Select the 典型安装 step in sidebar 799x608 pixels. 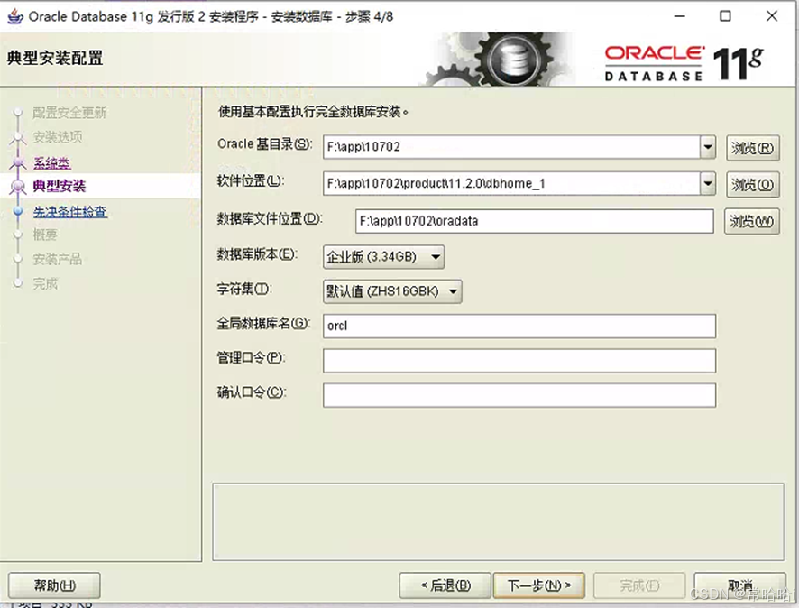click(x=60, y=186)
